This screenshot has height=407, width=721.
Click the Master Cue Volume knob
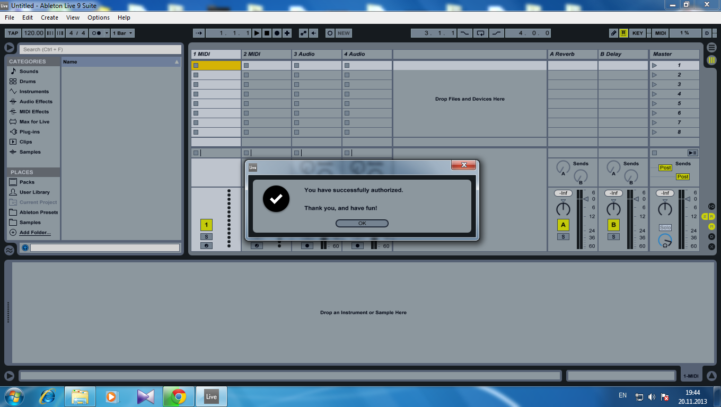665,241
